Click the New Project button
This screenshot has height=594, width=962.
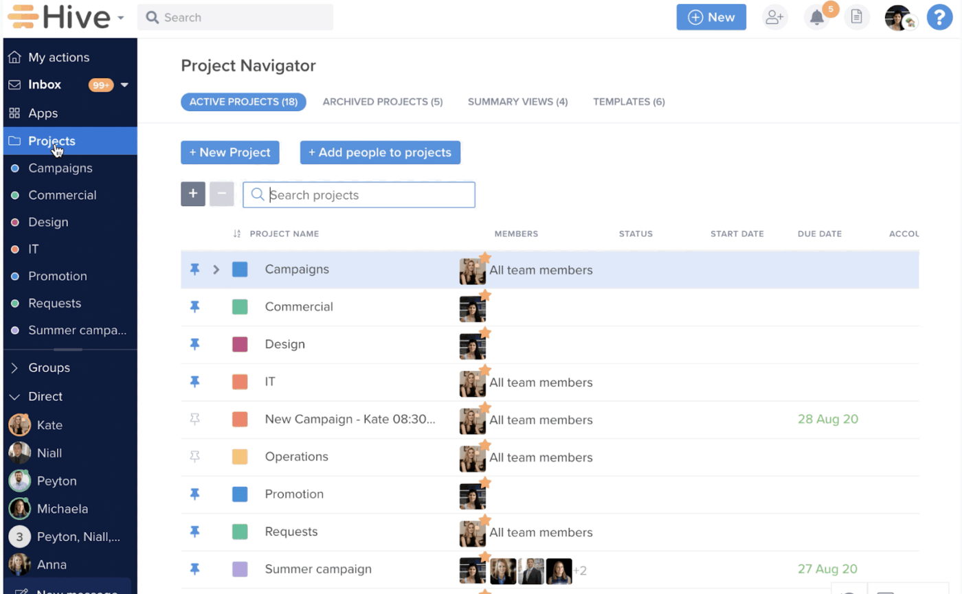coord(230,152)
